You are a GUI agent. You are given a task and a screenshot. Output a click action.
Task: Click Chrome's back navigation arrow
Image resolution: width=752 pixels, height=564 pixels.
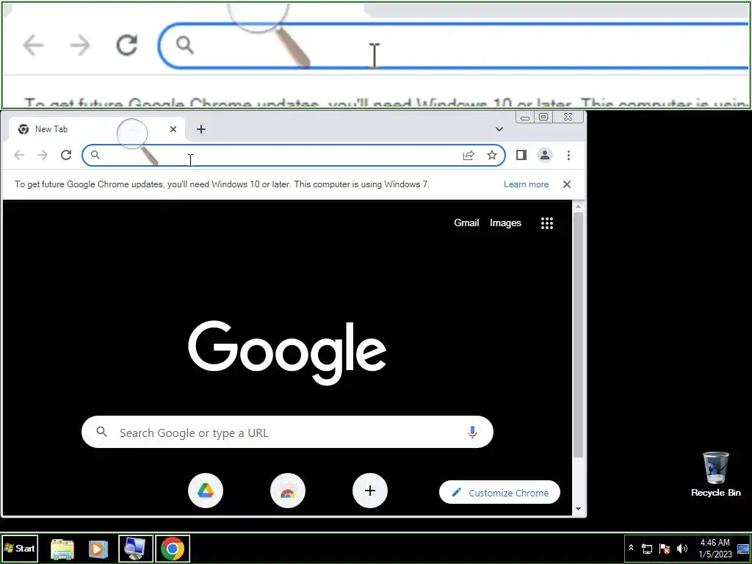tap(19, 155)
